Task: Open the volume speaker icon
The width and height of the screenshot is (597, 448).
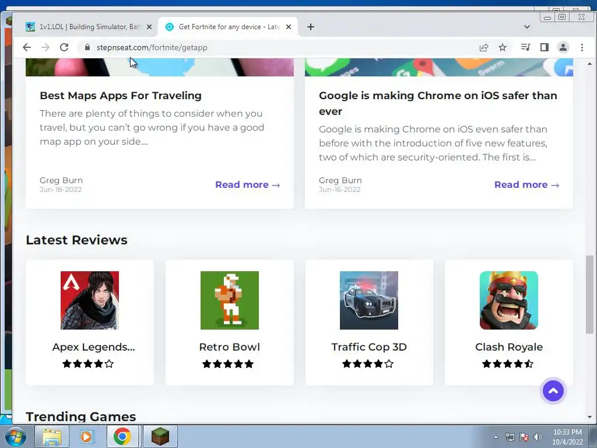Action: pyautogui.click(x=538, y=437)
